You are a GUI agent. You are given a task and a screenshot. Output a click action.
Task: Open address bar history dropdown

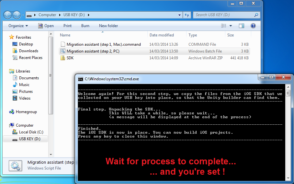click(179, 15)
